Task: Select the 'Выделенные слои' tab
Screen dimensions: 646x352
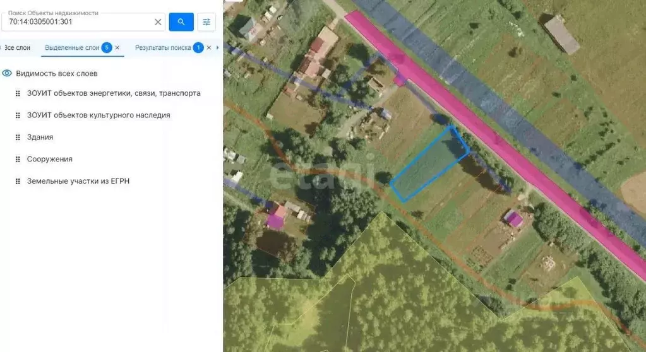Action: [x=72, y=48]
